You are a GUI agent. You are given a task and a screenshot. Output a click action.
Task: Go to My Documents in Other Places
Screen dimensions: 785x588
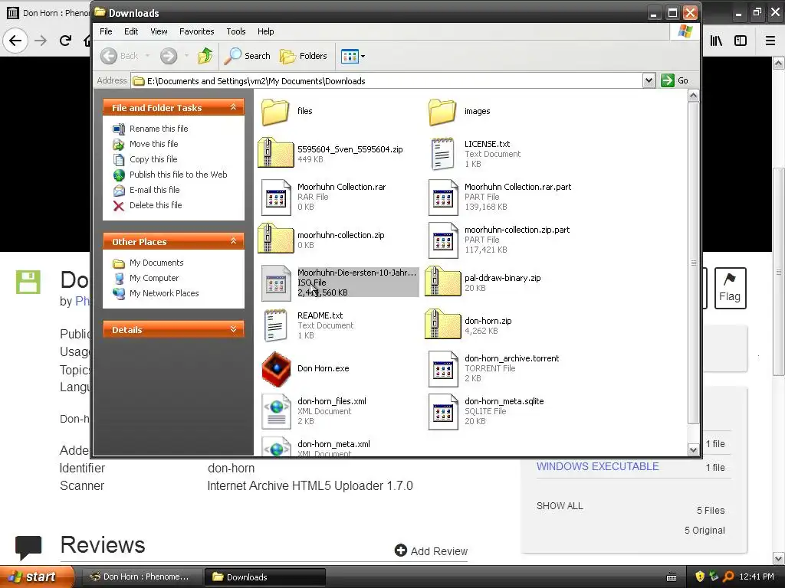(x=156, y=263)
